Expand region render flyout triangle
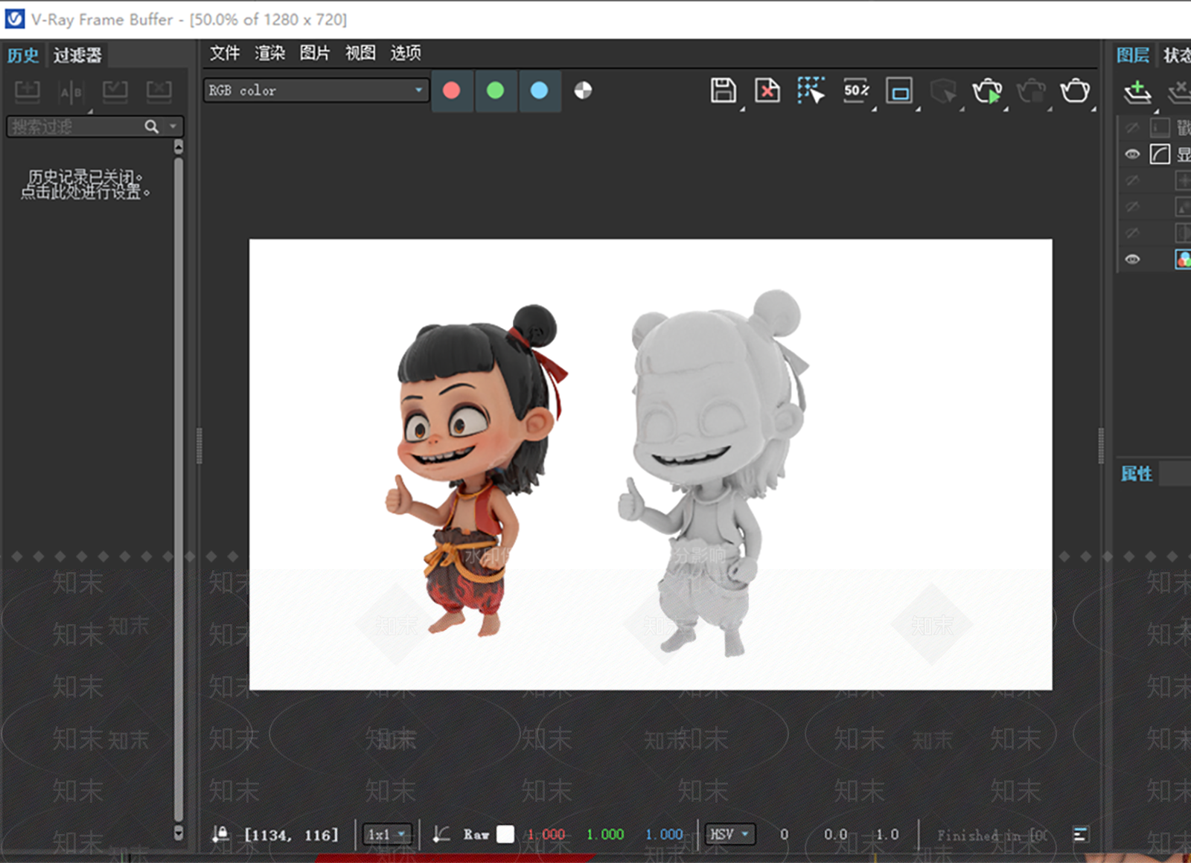 click(918, 109)
